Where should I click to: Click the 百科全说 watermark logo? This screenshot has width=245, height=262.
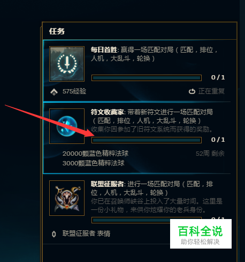201,234
